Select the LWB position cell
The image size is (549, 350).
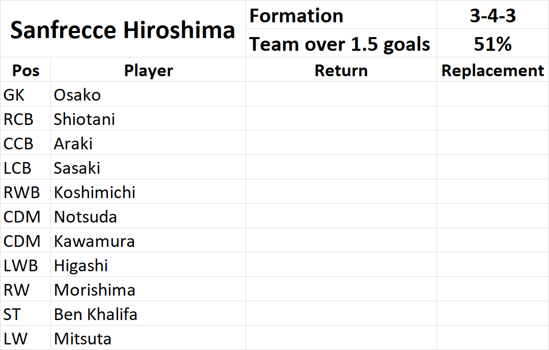pyautogui.click(x=25, y=265)
